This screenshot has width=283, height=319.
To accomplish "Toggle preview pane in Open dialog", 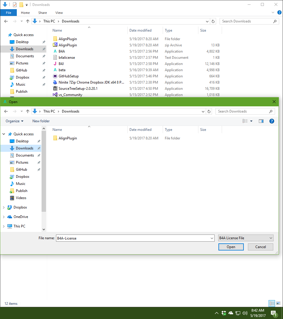I will point(261,121).
